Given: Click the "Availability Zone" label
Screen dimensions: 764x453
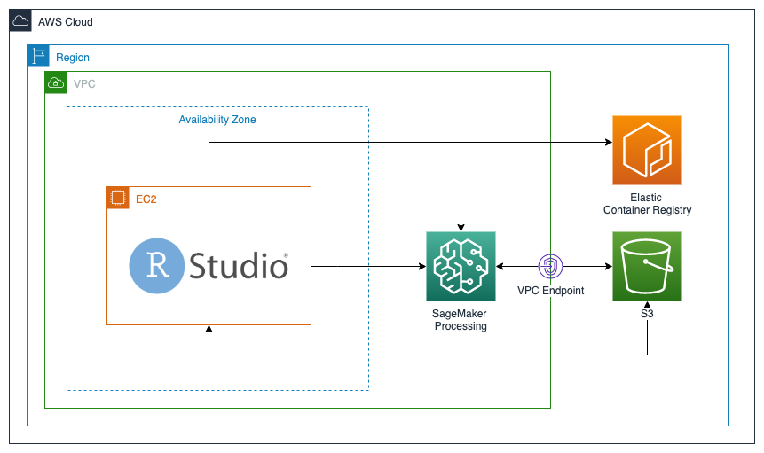Looking at the screenshot, I should (217, 120).
